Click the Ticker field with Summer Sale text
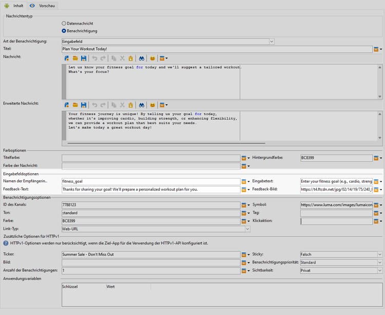Screen dimensions: 385x315 (x=150, y=254)
